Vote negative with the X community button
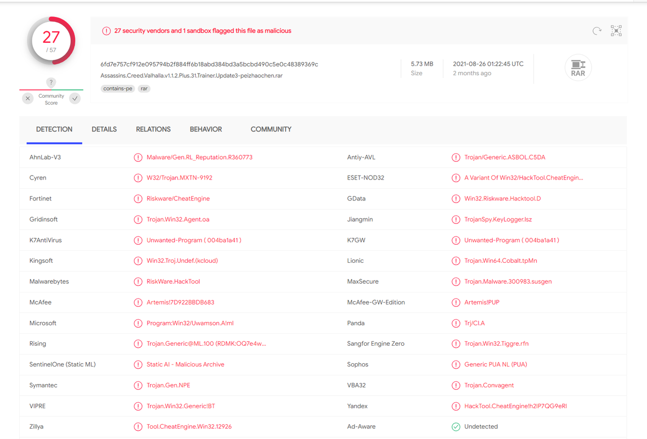The width and height of the screenshot is (647, 439). coord(27,99)
